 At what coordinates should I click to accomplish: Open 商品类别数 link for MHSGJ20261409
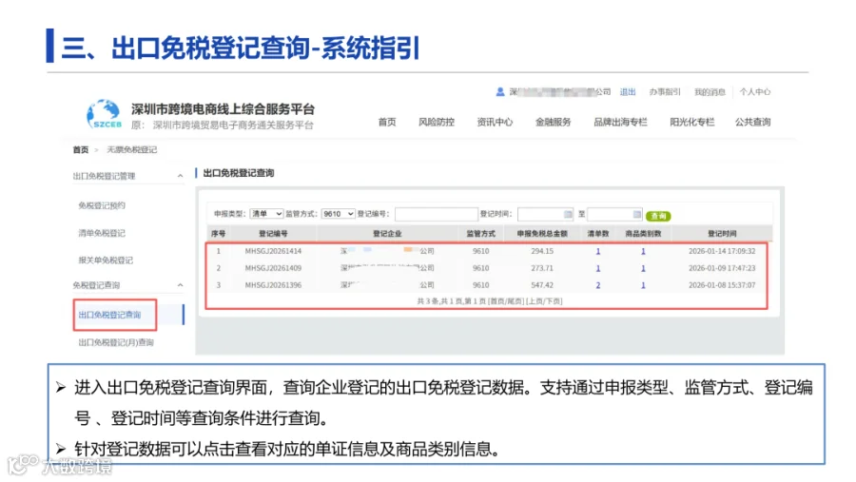click(643, 268)
